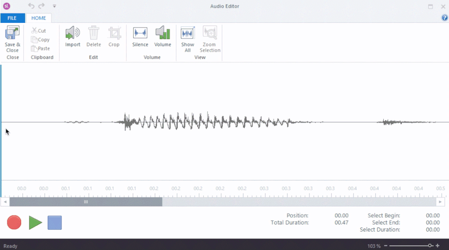Paste audio from clipboard

[40, 48]
